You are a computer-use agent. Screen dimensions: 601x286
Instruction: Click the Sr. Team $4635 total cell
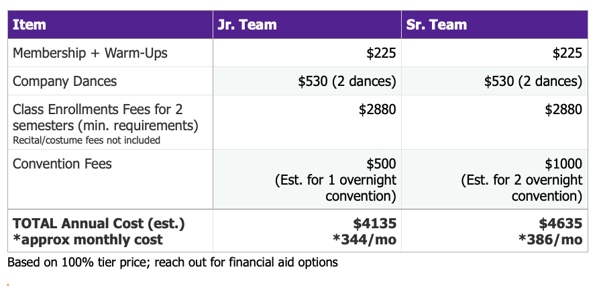click(x=494, y=231)
